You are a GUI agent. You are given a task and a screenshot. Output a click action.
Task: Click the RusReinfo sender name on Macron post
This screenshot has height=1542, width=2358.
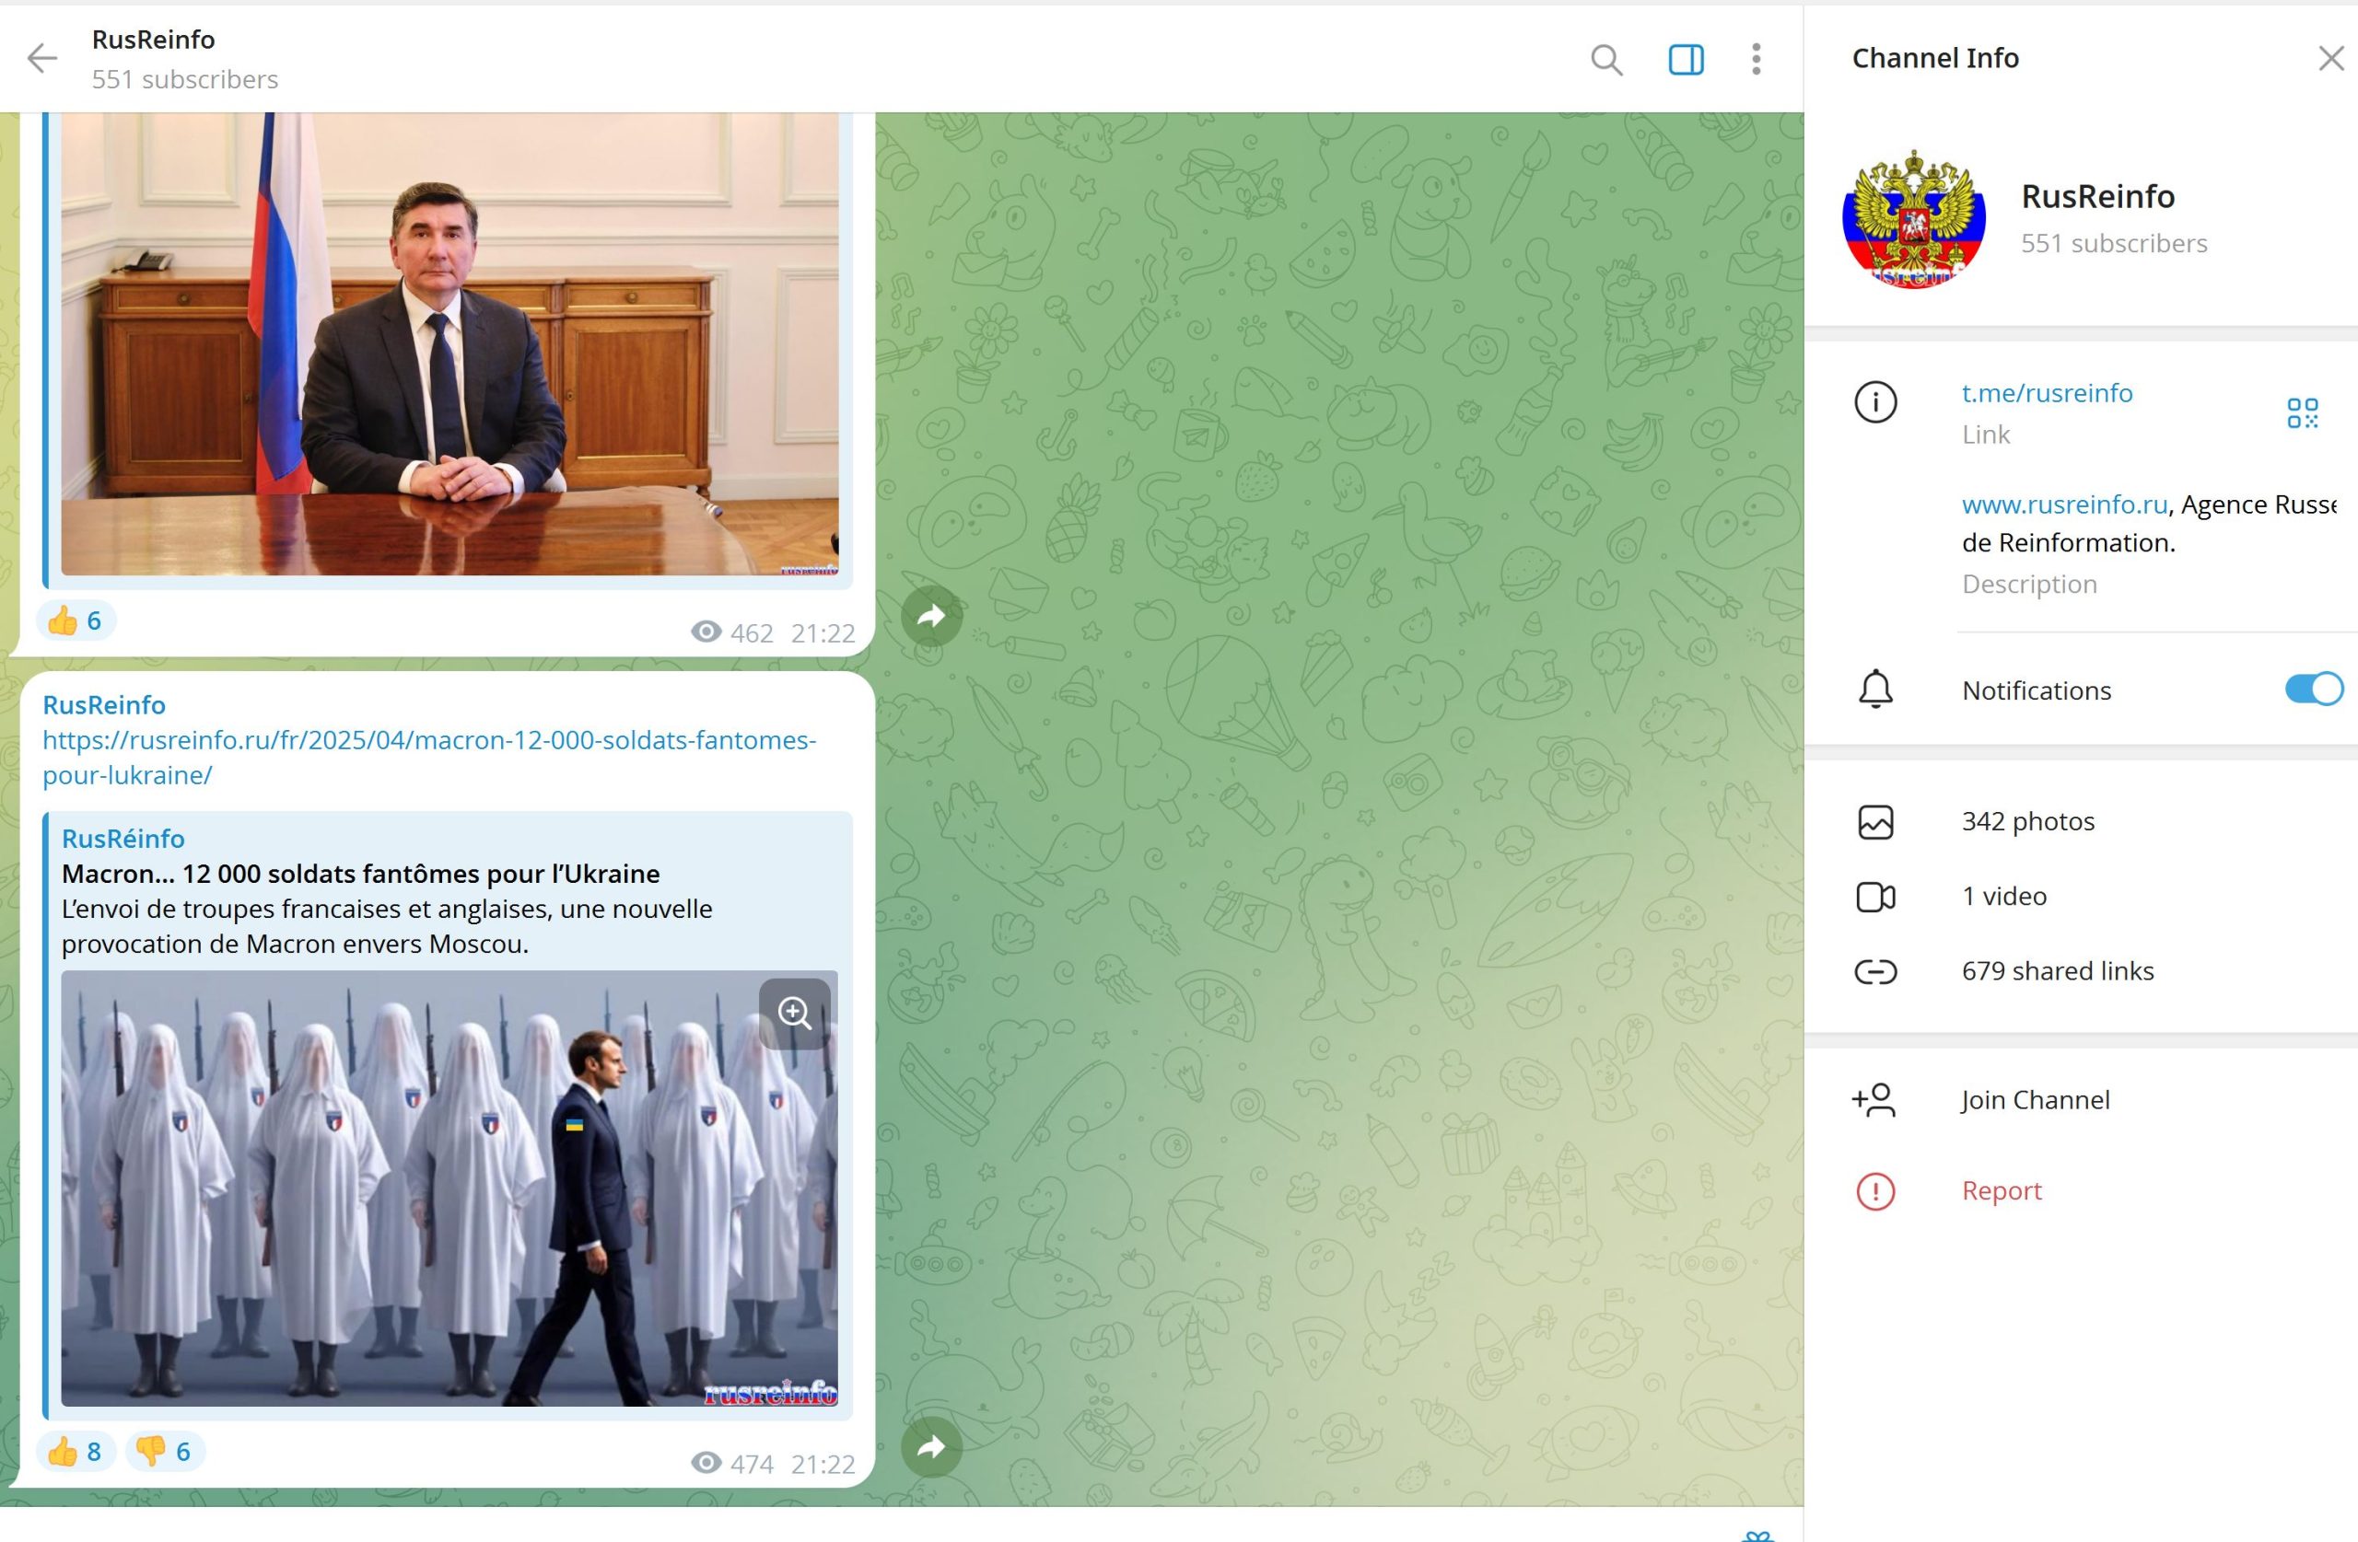click(x=104, y=705)
